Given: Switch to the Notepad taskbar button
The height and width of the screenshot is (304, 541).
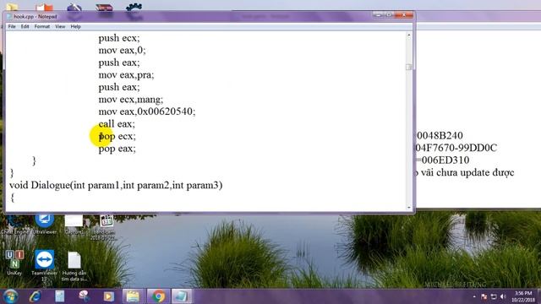Looking at the screenshot, I should [x=182, y=296].
